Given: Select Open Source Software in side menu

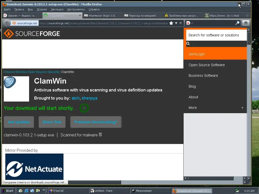Looking at the screenshot, I should click(207, 65).
